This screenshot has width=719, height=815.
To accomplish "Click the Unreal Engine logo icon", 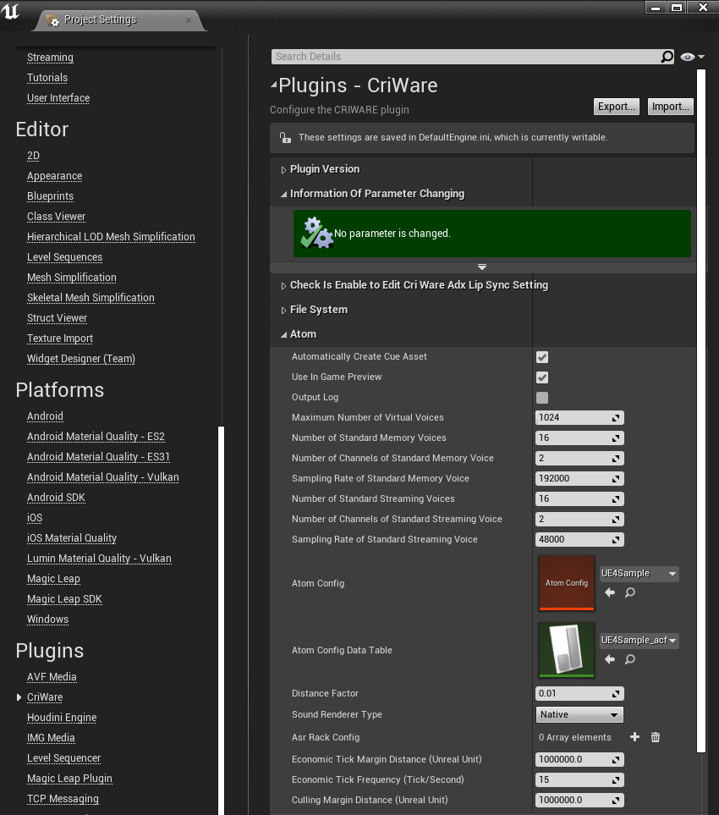I will pos(12,11).
